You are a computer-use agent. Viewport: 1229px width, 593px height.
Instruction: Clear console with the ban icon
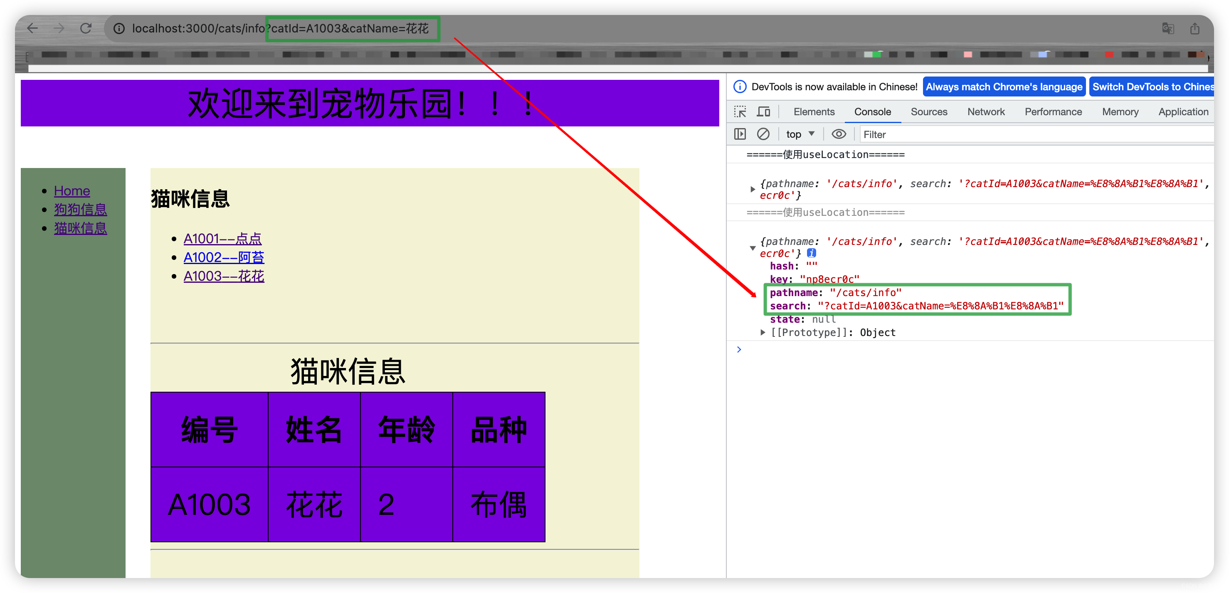tap(763, 134)
